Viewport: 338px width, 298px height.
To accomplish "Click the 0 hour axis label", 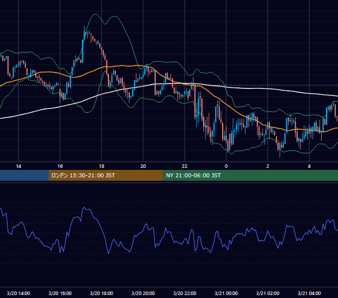I will [226, 166].
